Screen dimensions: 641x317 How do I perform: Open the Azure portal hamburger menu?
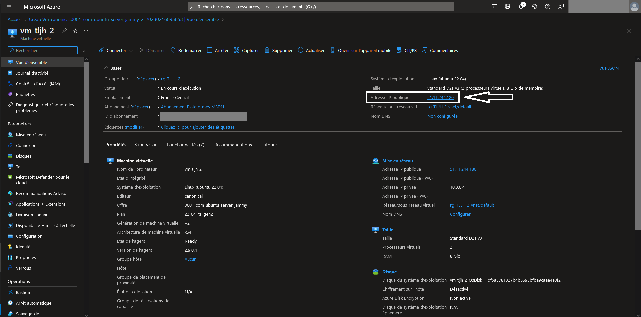coord(9,7)
